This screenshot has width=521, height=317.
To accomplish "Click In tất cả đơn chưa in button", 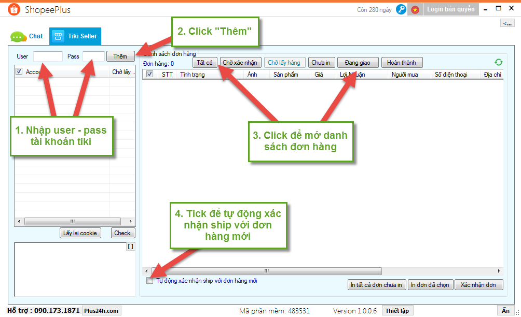I will point(376,285).
